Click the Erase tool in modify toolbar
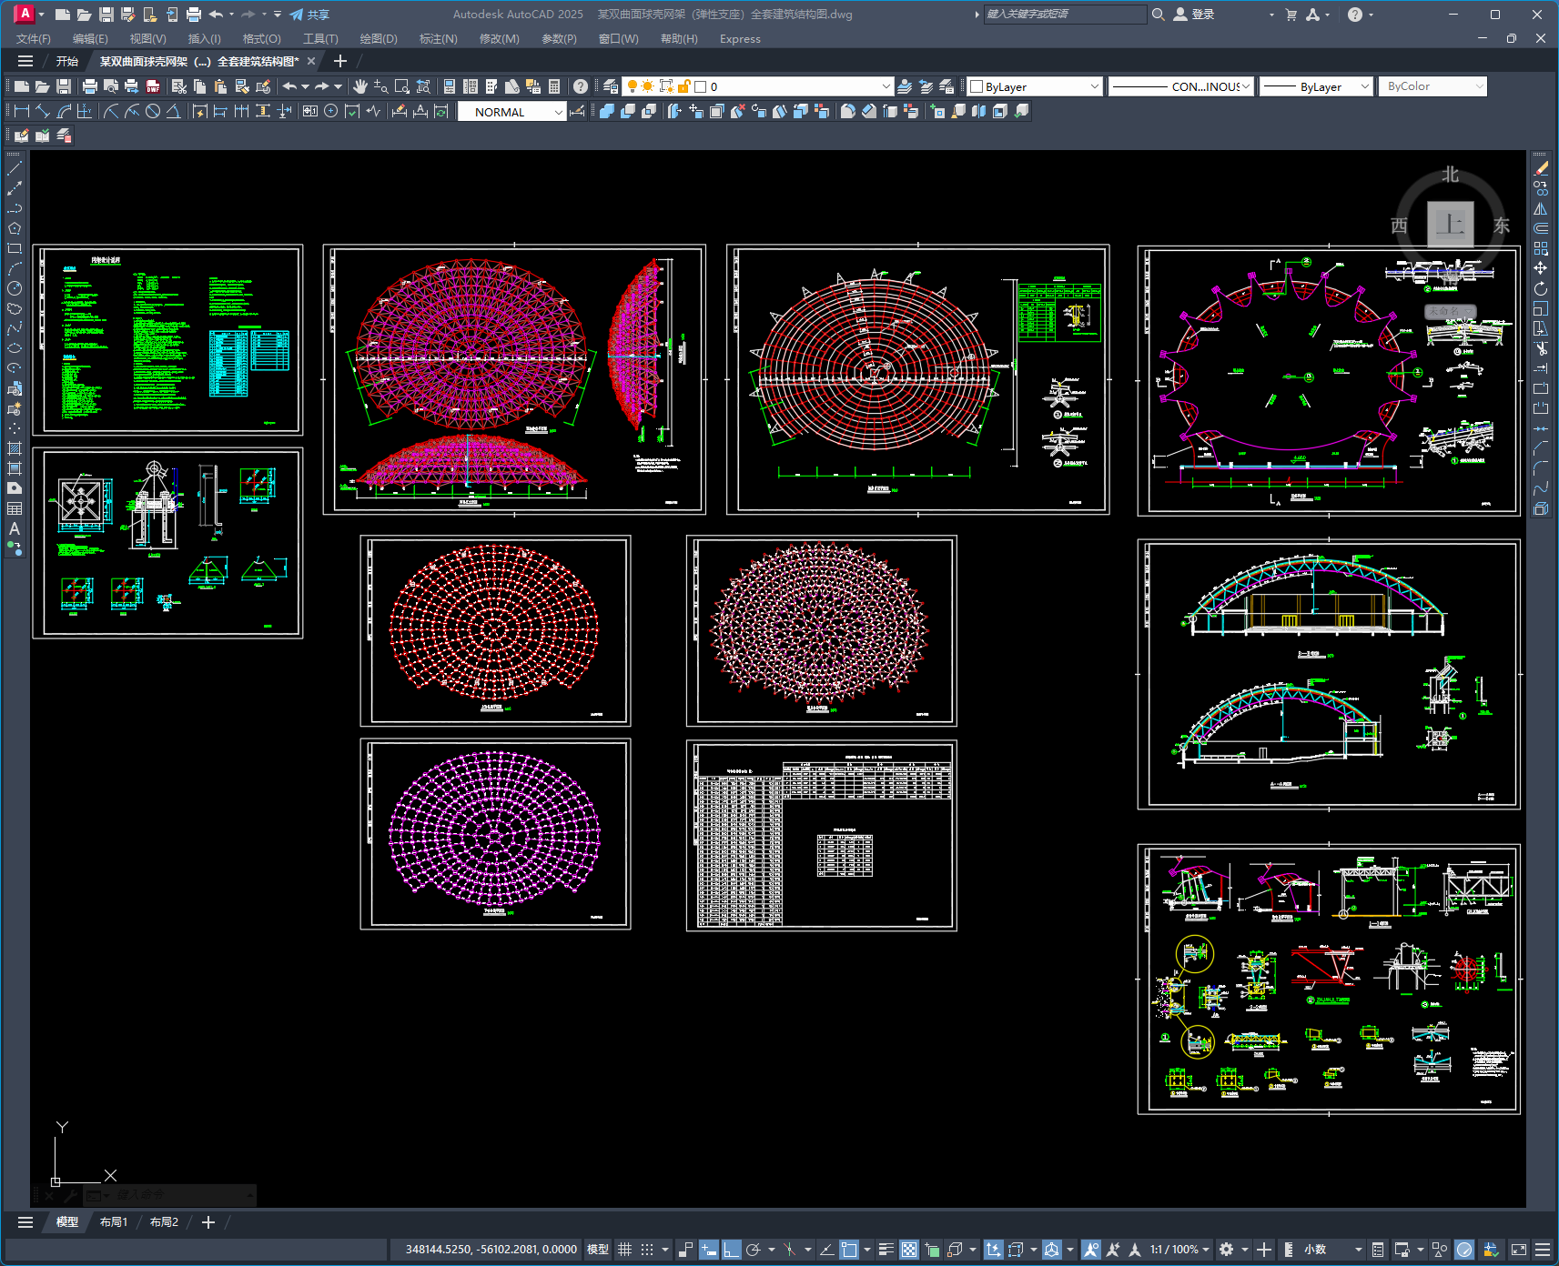Viewport: 1559px width, 1266px height. (1541, 168)
